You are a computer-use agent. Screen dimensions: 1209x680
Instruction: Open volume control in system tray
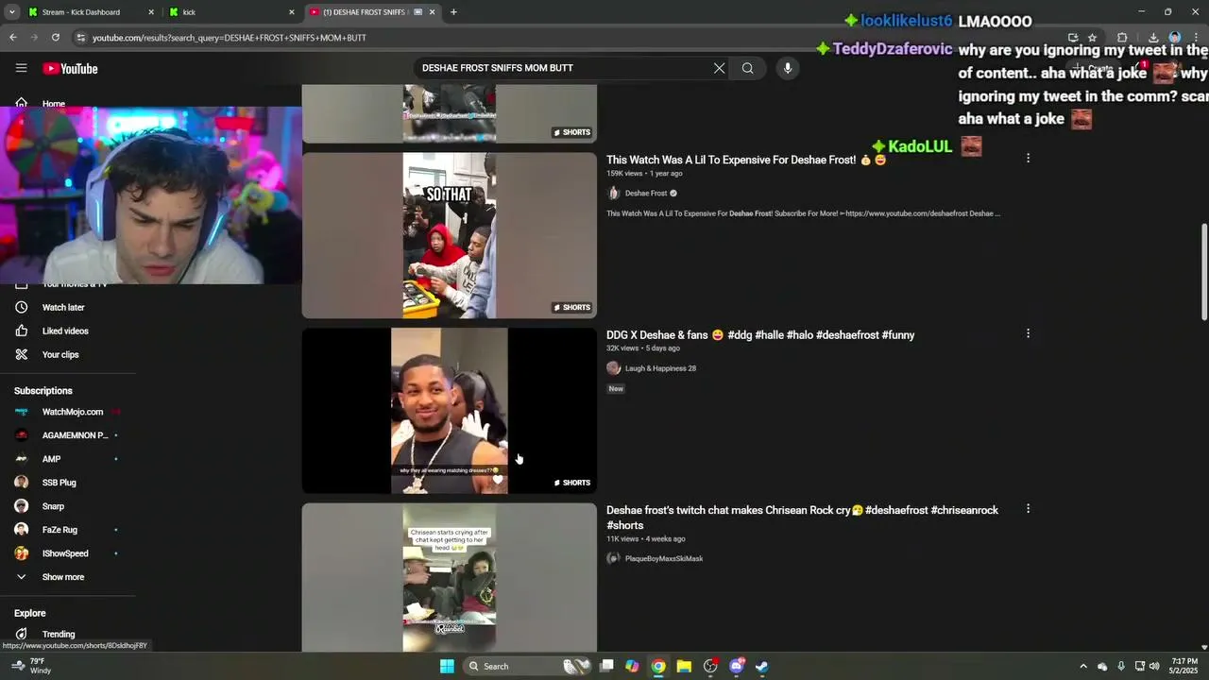[x=1154, y=666]
